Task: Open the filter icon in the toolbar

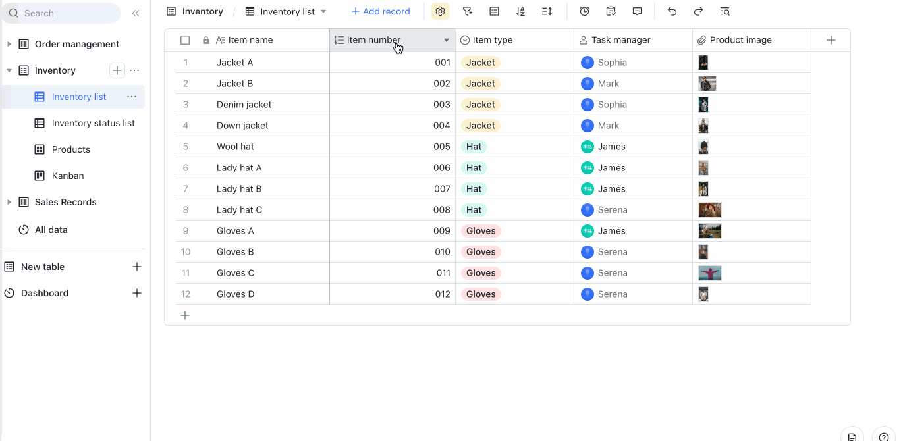Action: [x=468, y=11]
